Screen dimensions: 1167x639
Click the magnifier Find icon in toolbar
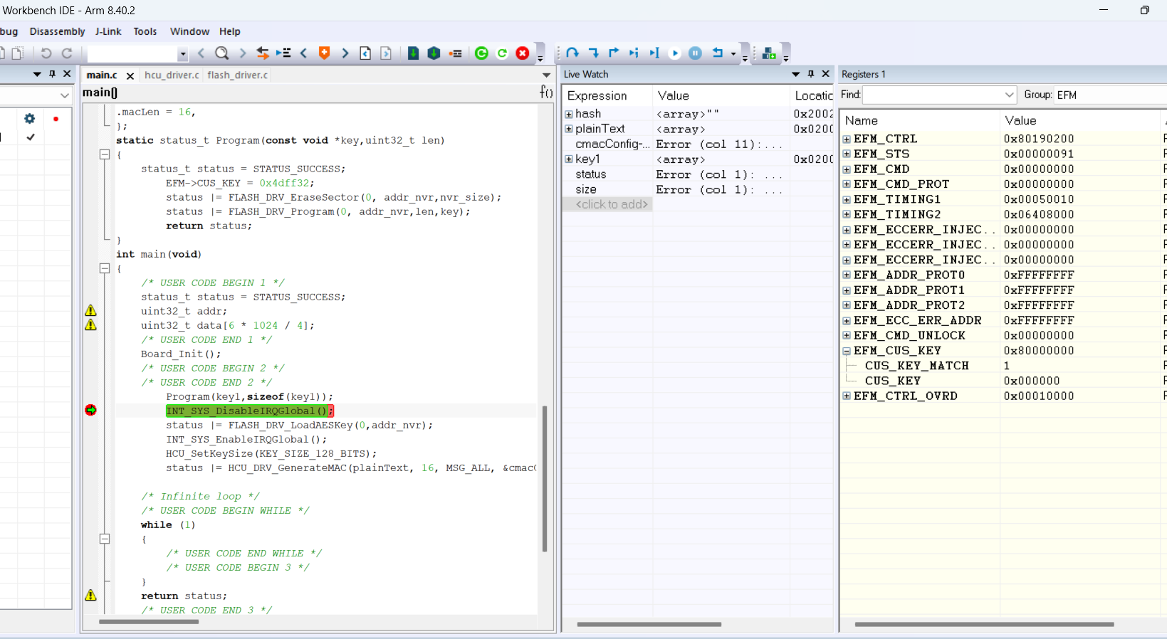pyautogui.click(x=222, y=53)
